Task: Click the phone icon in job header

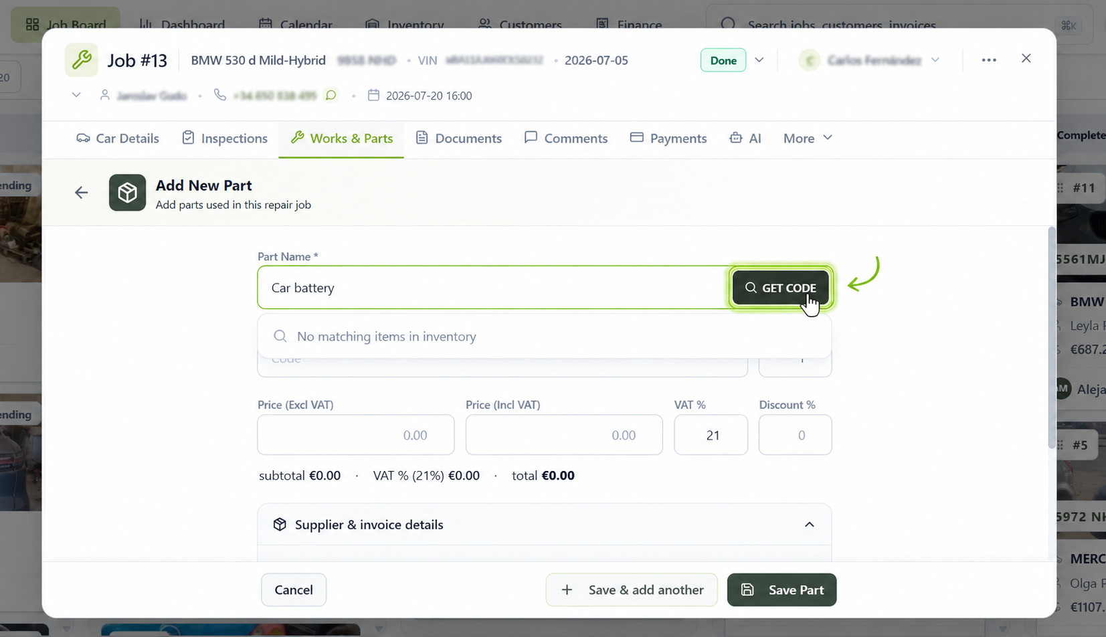Action: coord(220,95)
